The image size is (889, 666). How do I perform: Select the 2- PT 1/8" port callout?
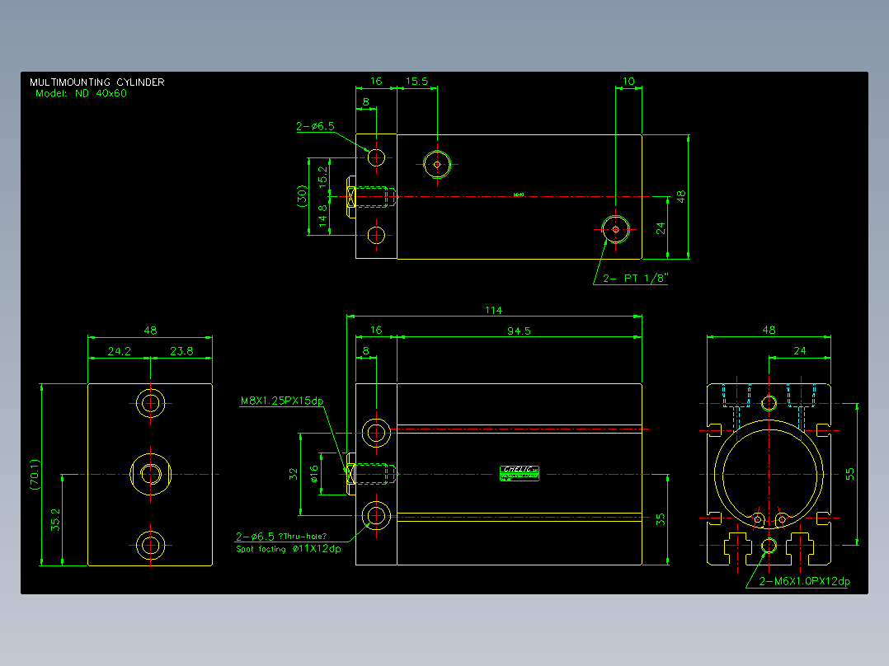(x=635, y=279)
